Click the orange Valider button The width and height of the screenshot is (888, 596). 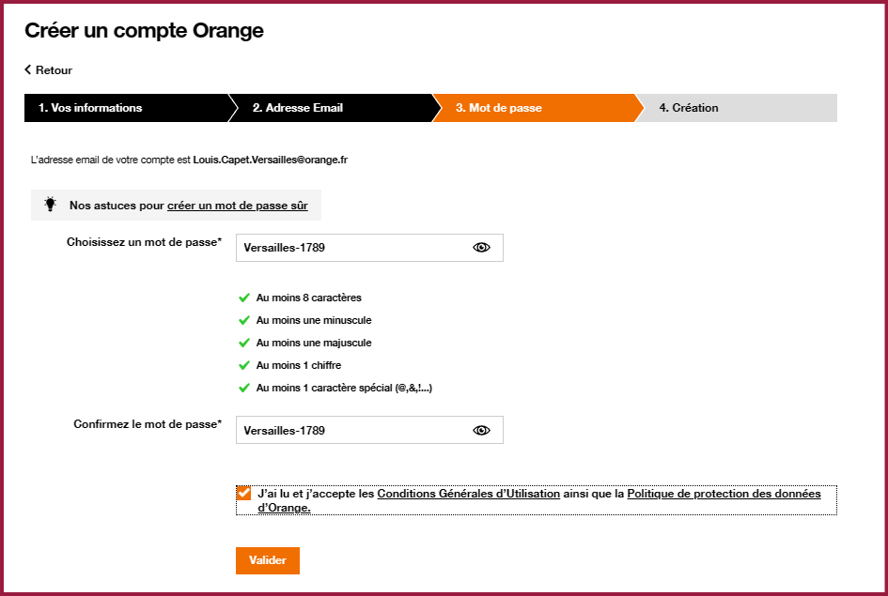pos(267,560)
